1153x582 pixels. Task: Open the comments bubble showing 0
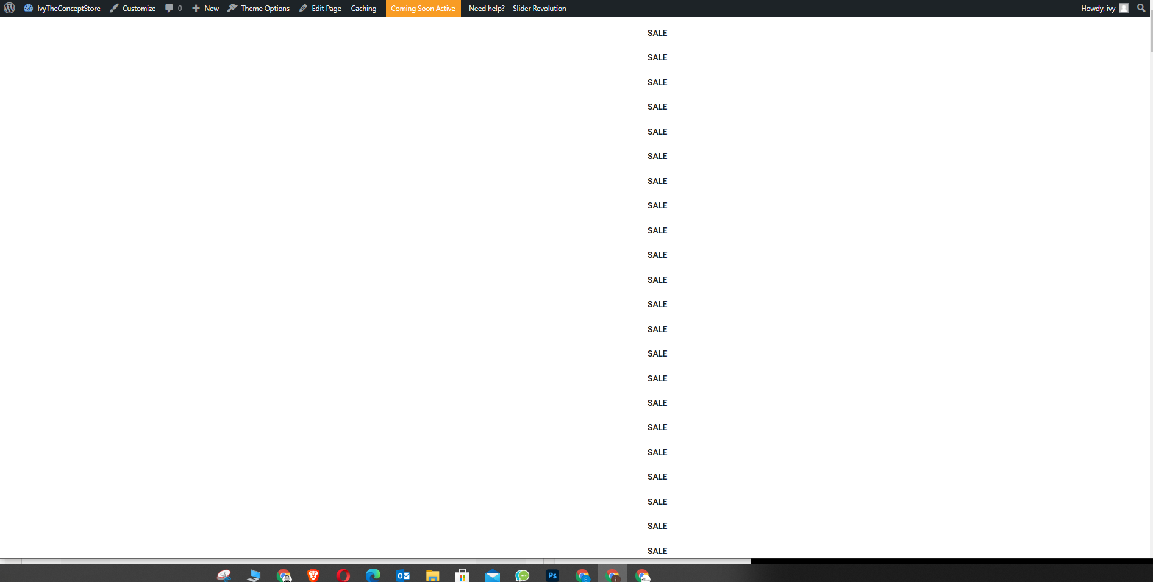coord(173,9)
